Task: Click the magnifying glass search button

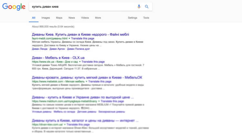Action: (x=146, y=6)
